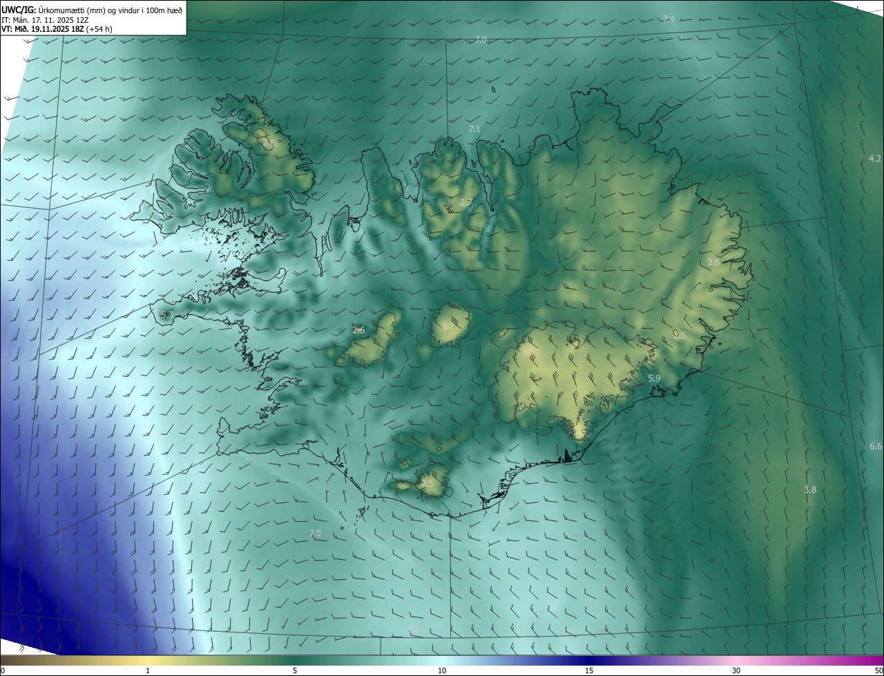Viewport: 884px width, 676px height.
Task: Click the "50" tick on the color scale
Action: tap(879, 670)
